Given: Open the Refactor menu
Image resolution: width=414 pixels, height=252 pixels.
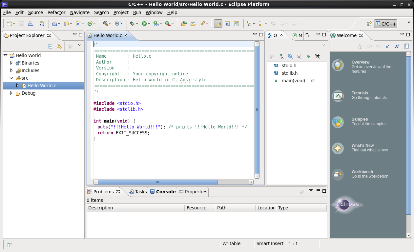Looking at the screenshot, I should point(56,12).
